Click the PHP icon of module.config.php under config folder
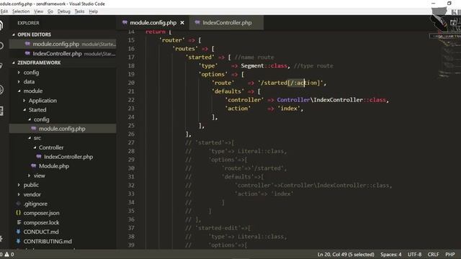The height and width of the screenshot is (259, 461). pyautogui.click(x=34, y=129)
